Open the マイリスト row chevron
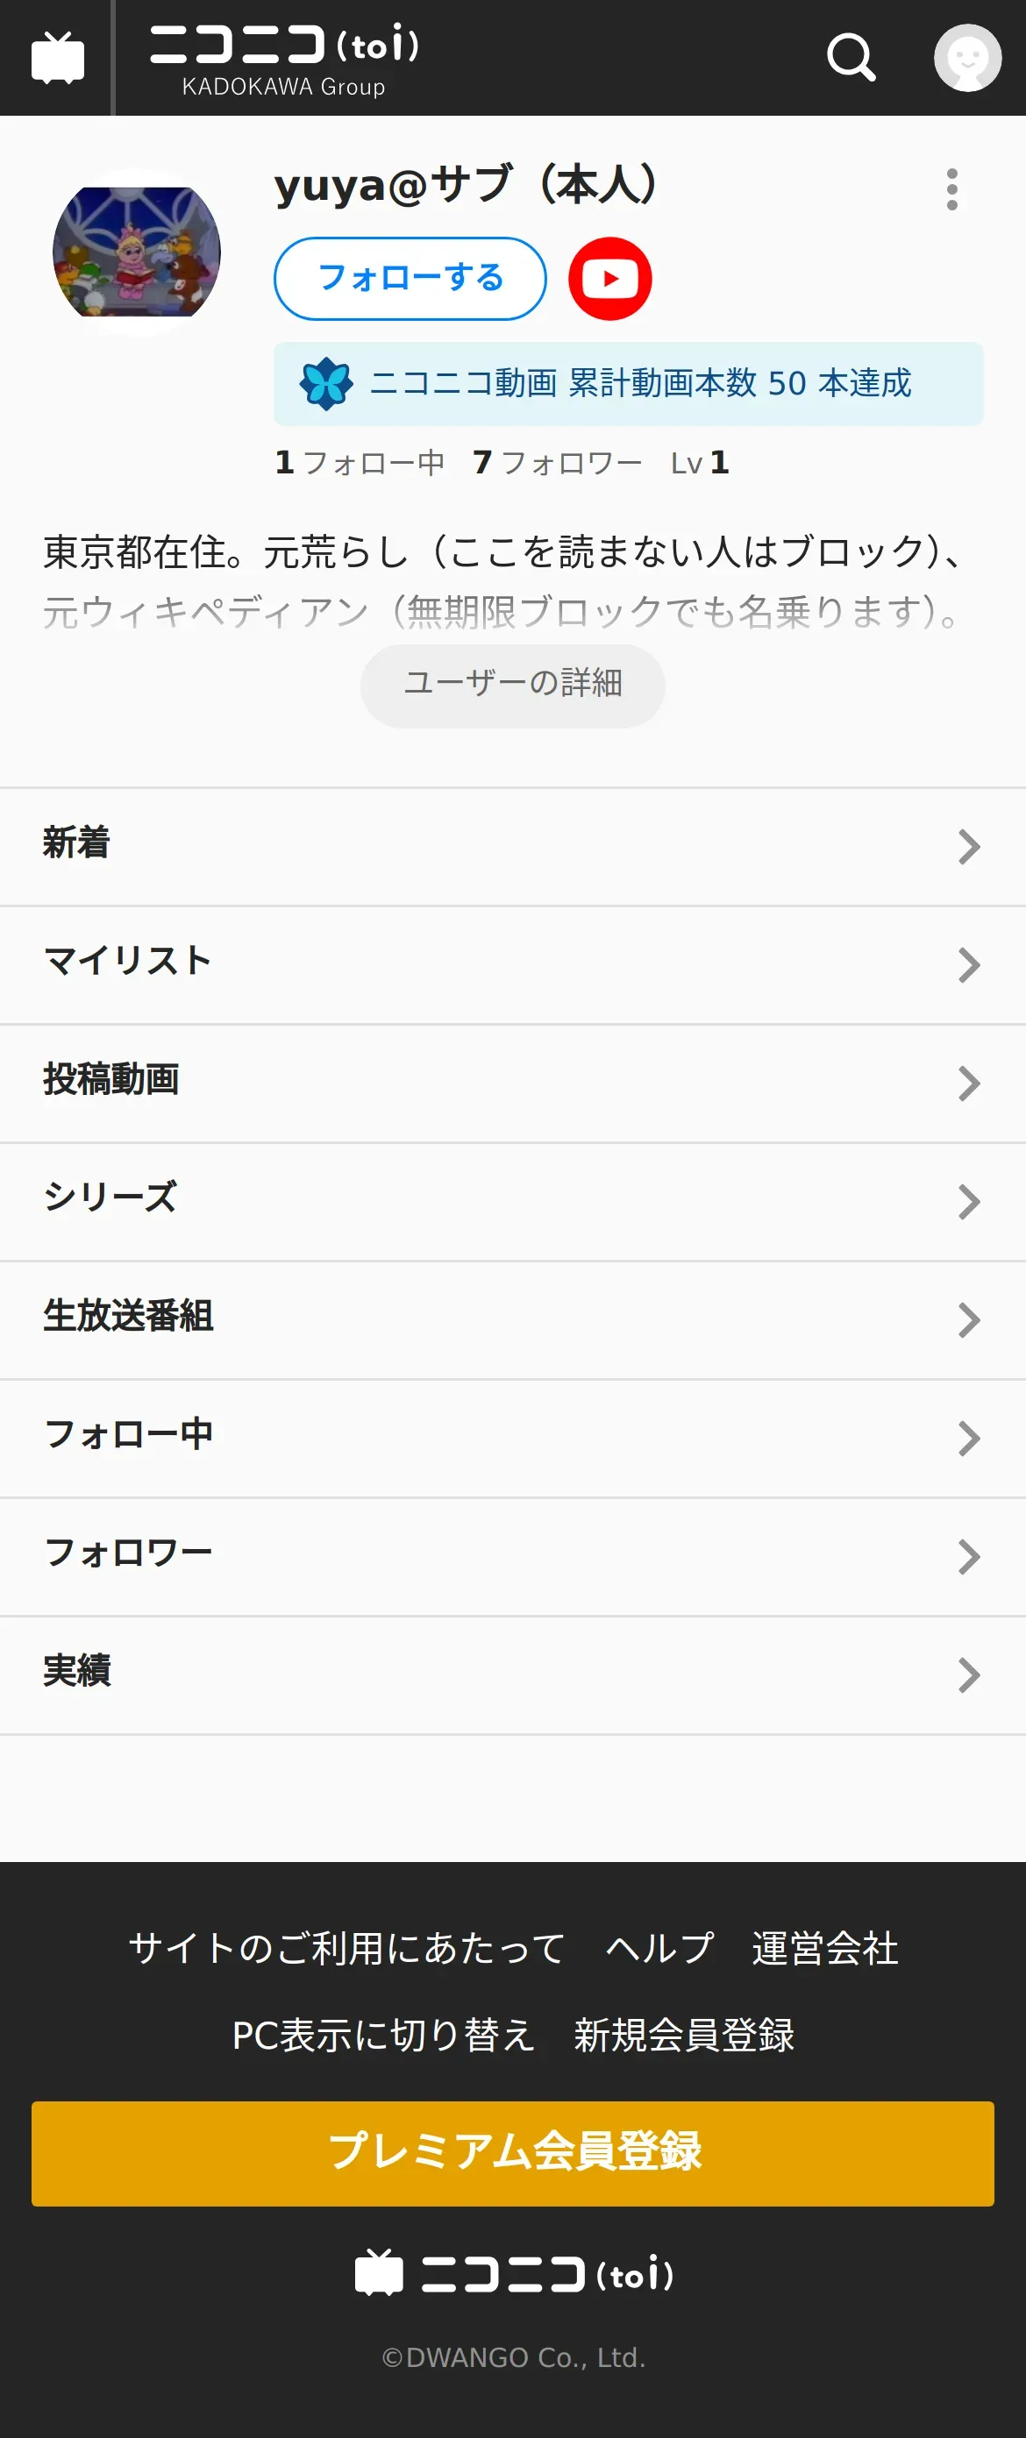Image resolution: width=1026 pixels, height=2438 pixels. click(x=967, y=965)
